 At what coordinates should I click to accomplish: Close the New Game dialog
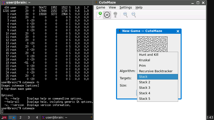tap(178, 31)
